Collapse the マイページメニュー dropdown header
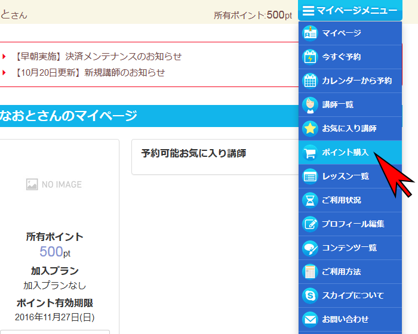The image size is (418, 334). click(350, 11)
